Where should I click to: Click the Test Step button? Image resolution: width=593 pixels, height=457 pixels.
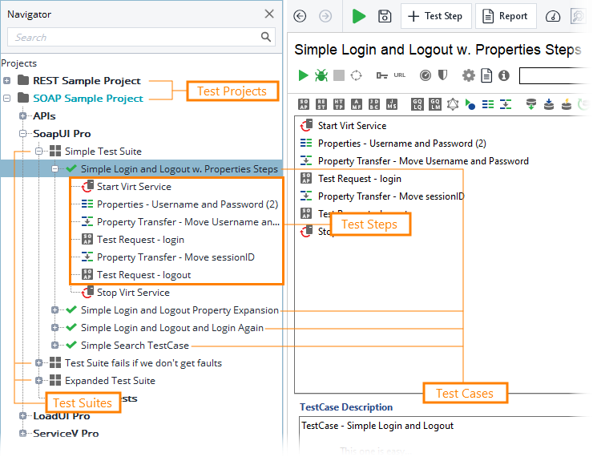coord(436,16)
